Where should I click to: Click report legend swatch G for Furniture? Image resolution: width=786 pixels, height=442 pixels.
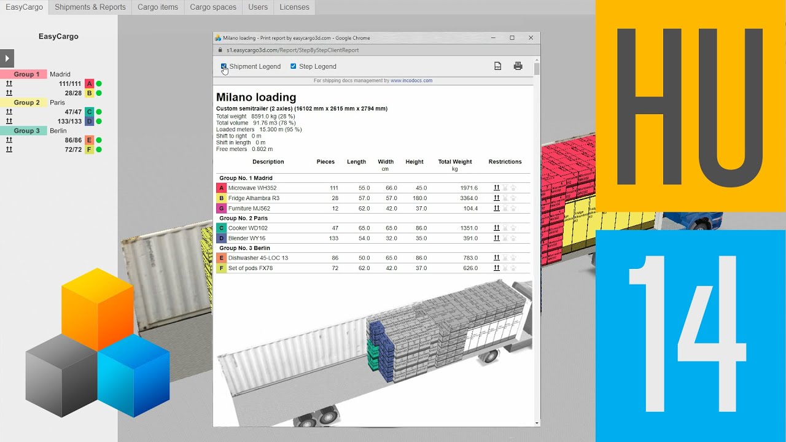point(222,208)
